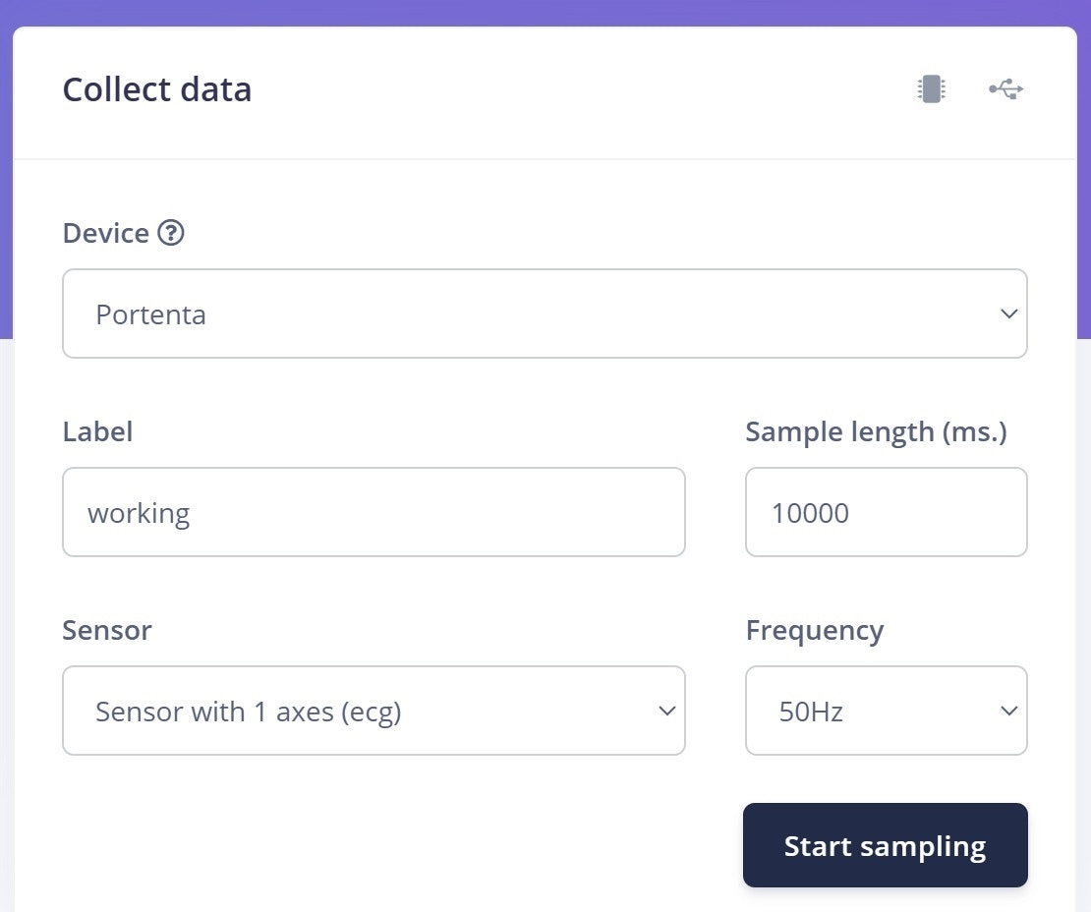Open the Device help question-mark icon

171,233
